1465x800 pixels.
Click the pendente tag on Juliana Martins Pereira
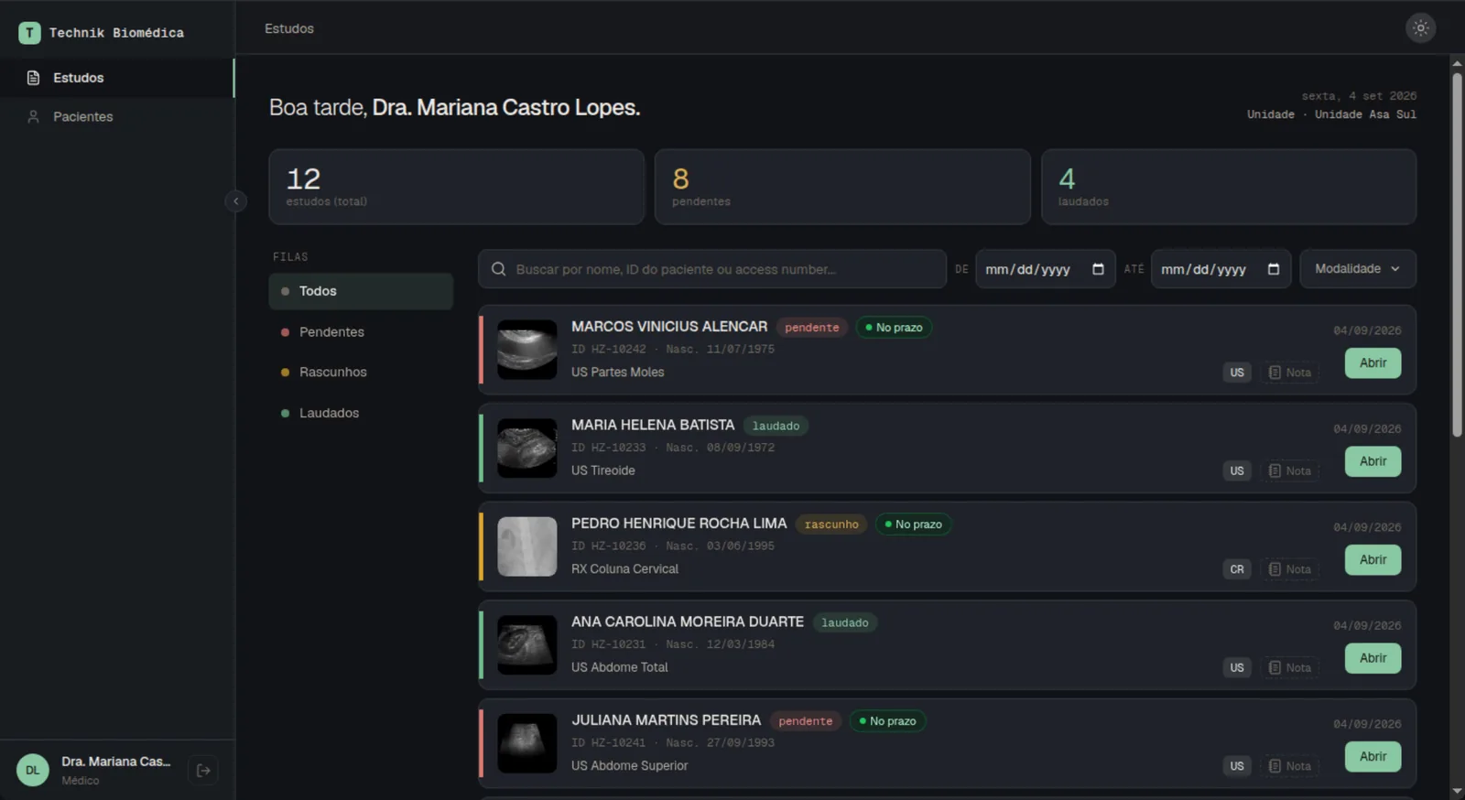(x=806, y=721)
